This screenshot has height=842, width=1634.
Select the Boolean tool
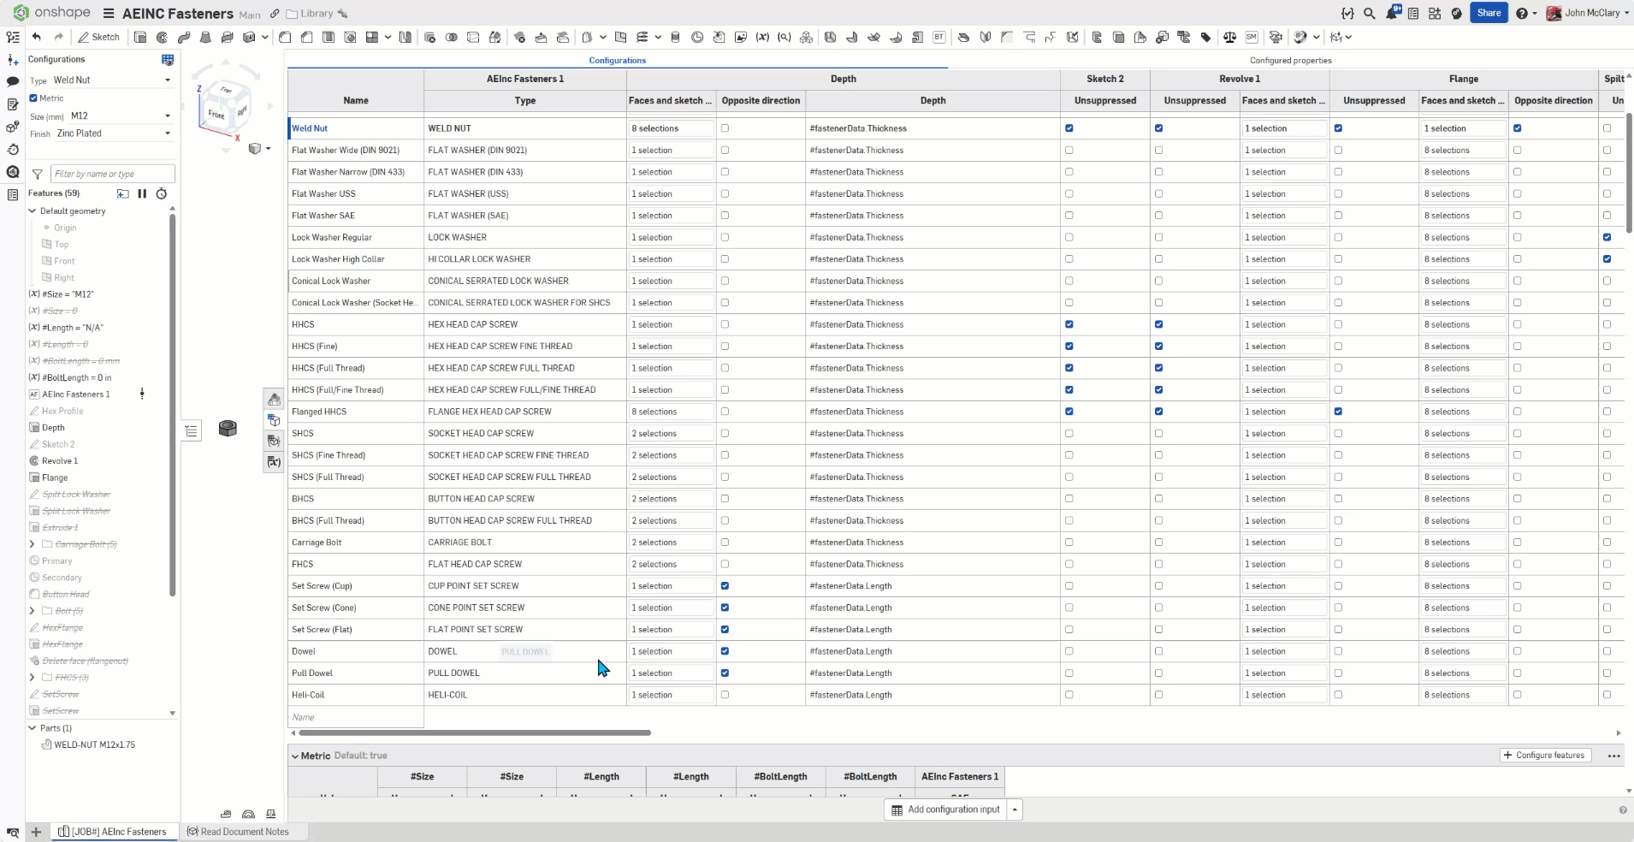(451, 37)
